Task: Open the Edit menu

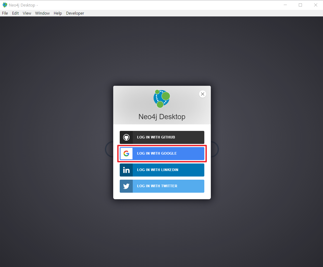Action: 15,13
